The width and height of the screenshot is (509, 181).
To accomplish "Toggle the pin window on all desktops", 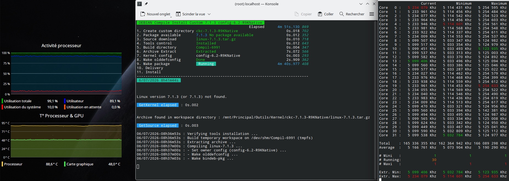I will point(146,4).
